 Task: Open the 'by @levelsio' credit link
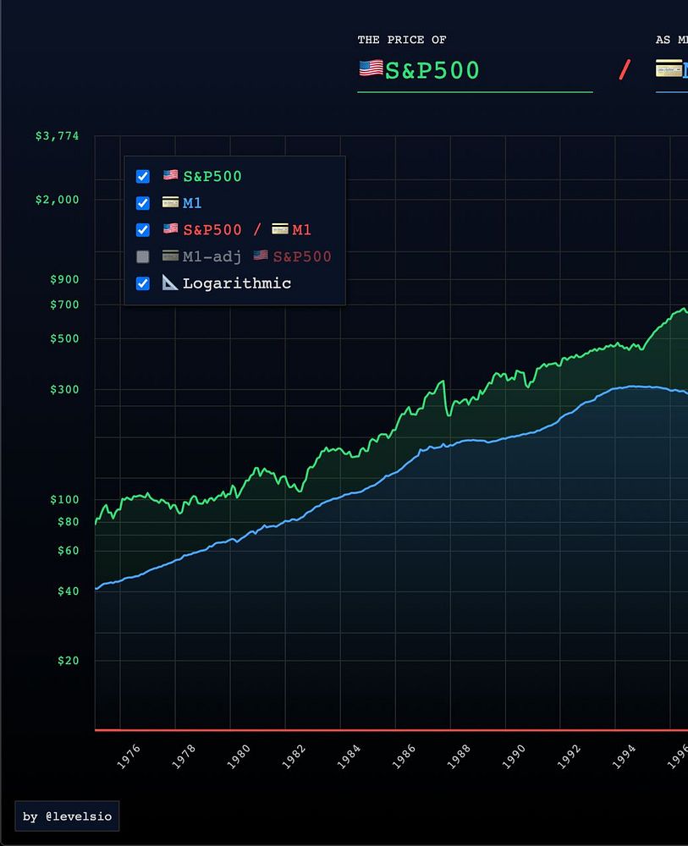coord(67,816)
